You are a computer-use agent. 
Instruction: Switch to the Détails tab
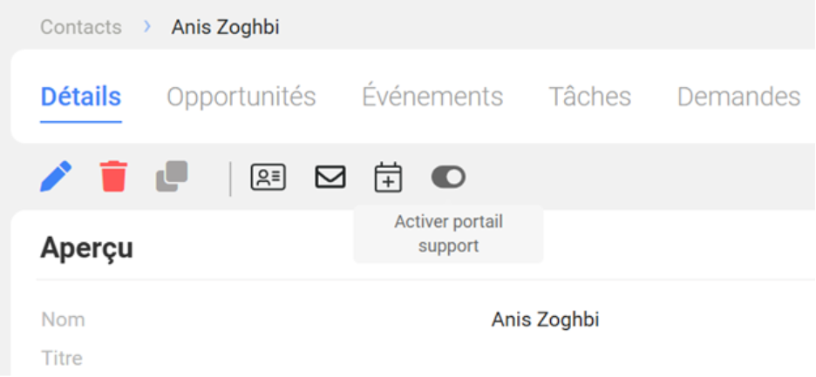coord(81,97)
